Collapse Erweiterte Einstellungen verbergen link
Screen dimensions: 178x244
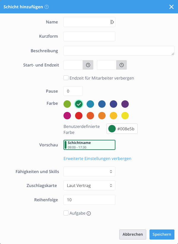point(97,159)
